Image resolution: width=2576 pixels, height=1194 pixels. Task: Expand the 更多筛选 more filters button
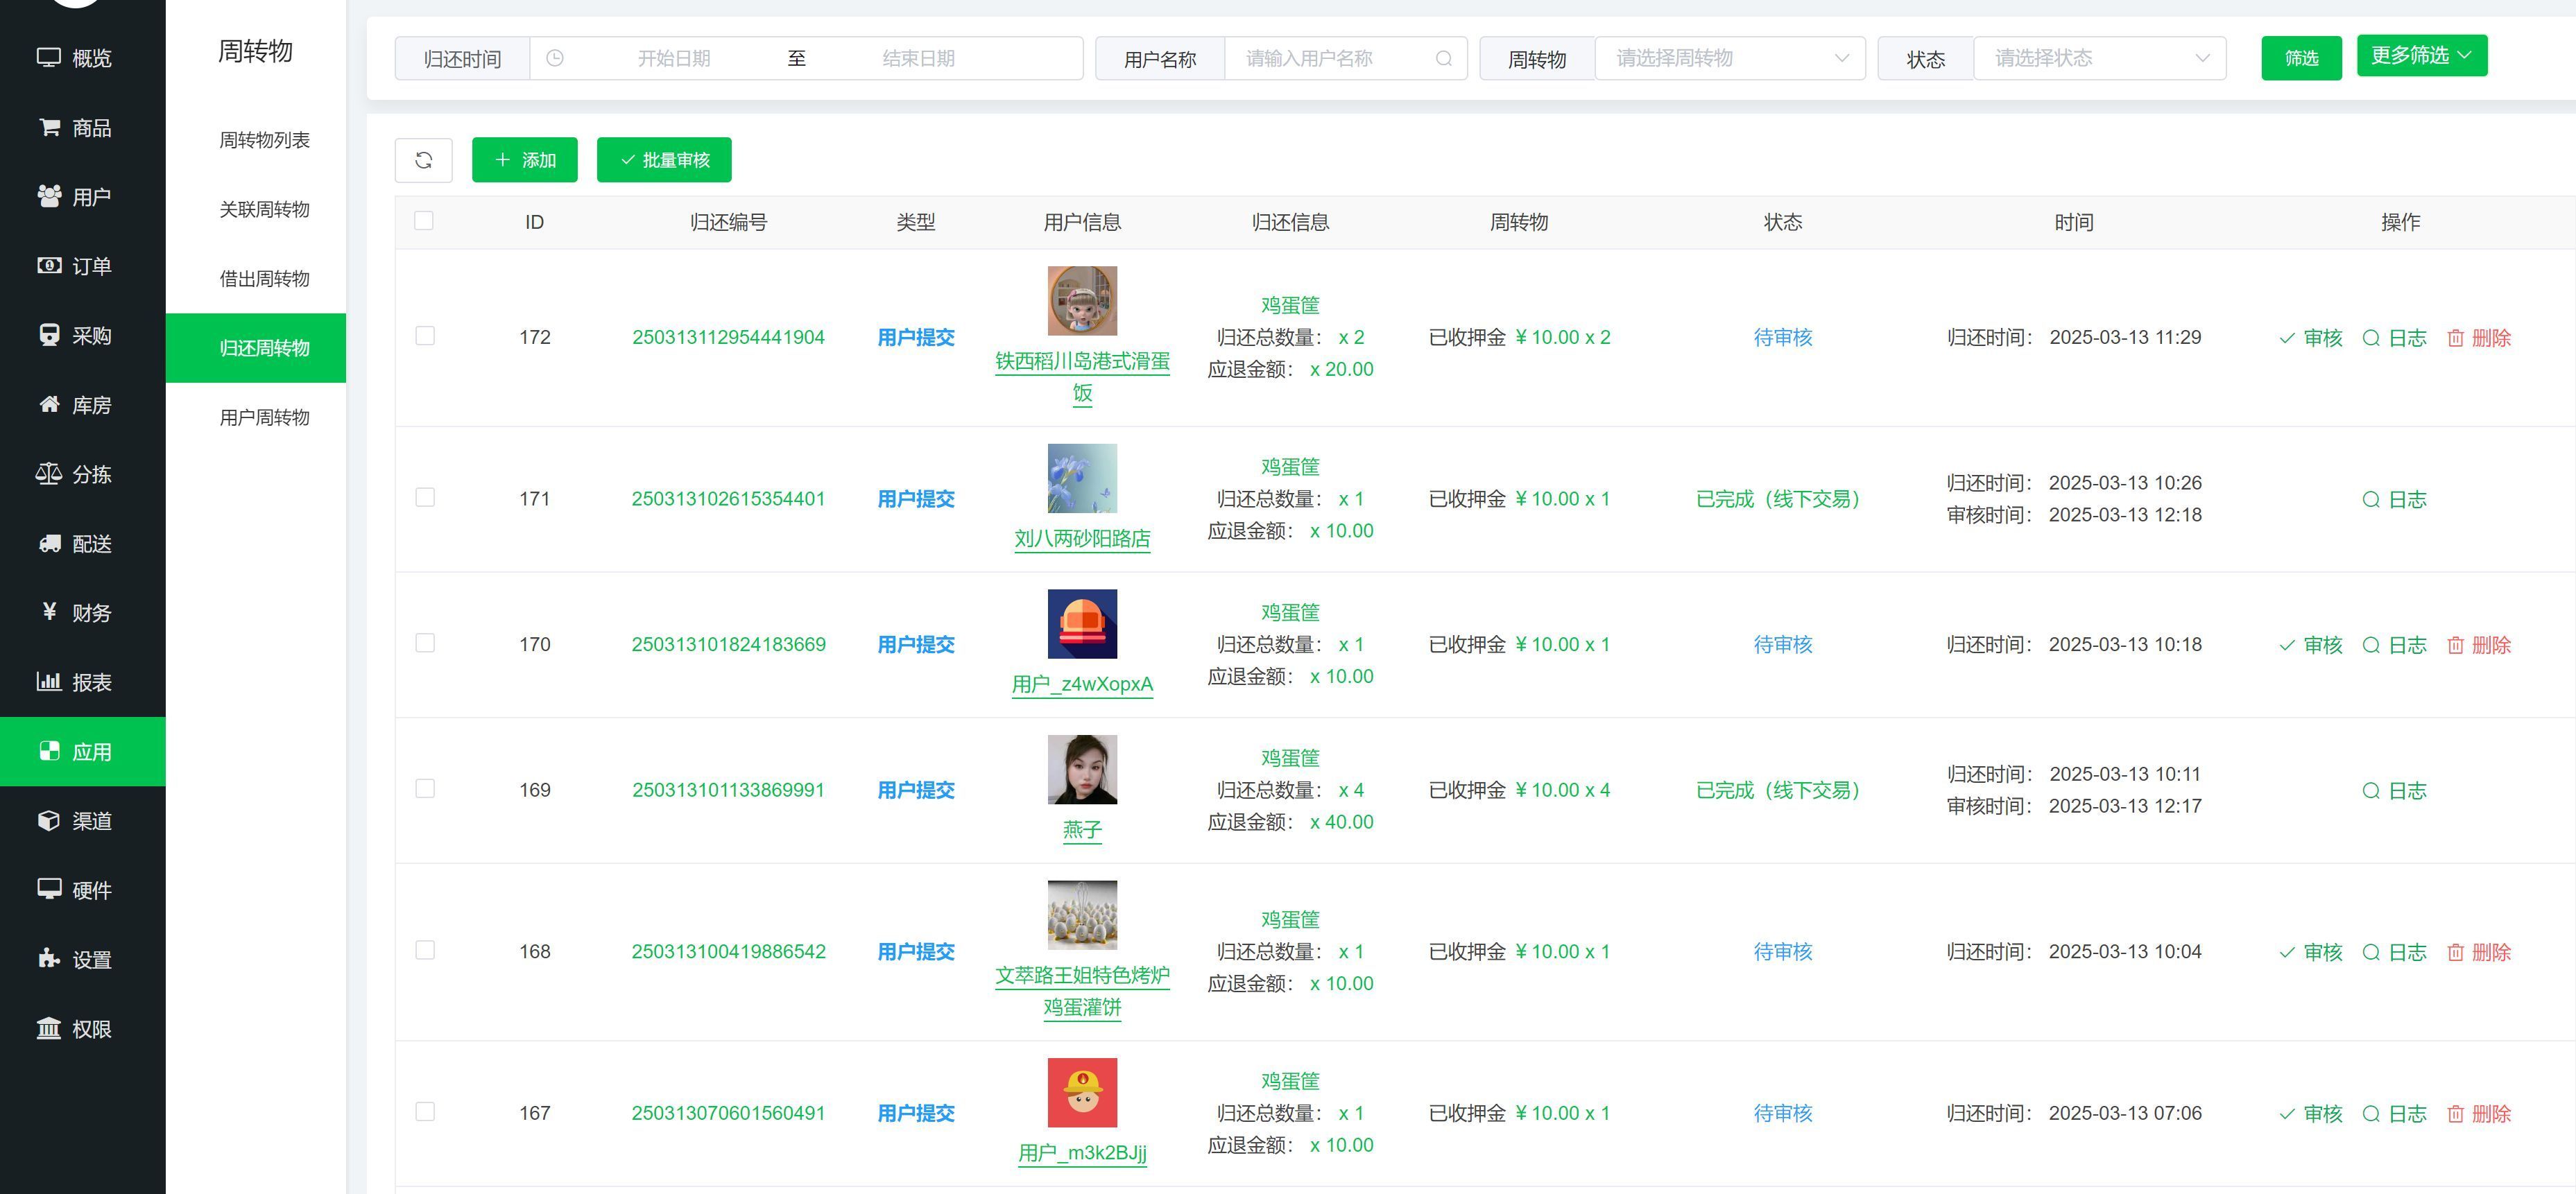tap(2421, 55)
